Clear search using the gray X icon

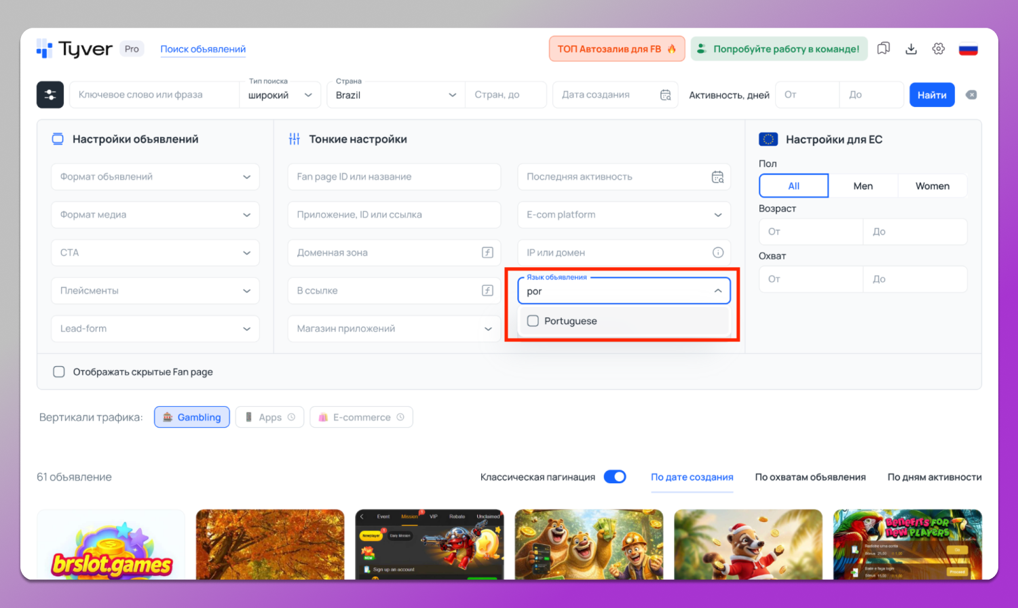pyautogui.click(x=971, y=95)
